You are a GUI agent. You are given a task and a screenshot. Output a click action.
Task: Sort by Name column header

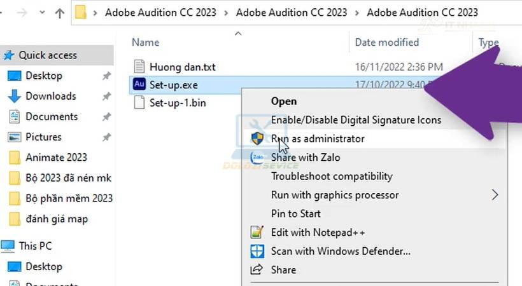[146, 42]
